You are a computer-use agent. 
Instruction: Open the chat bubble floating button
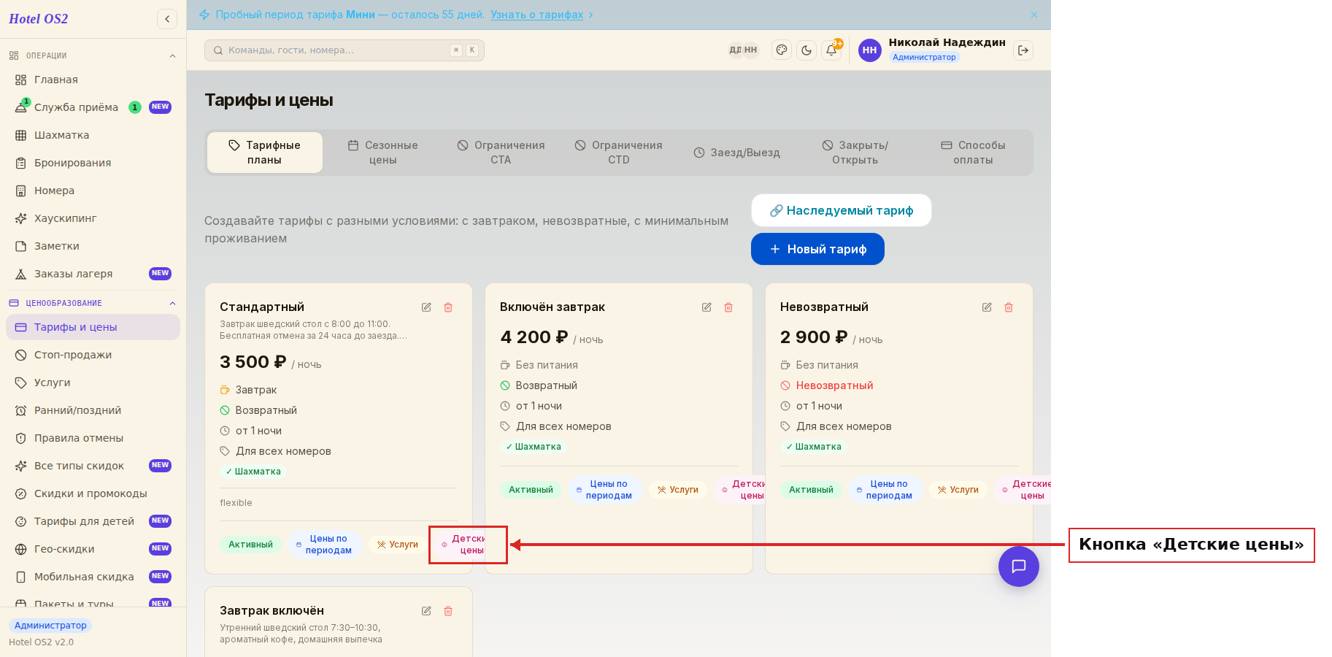coord(1019,566)
